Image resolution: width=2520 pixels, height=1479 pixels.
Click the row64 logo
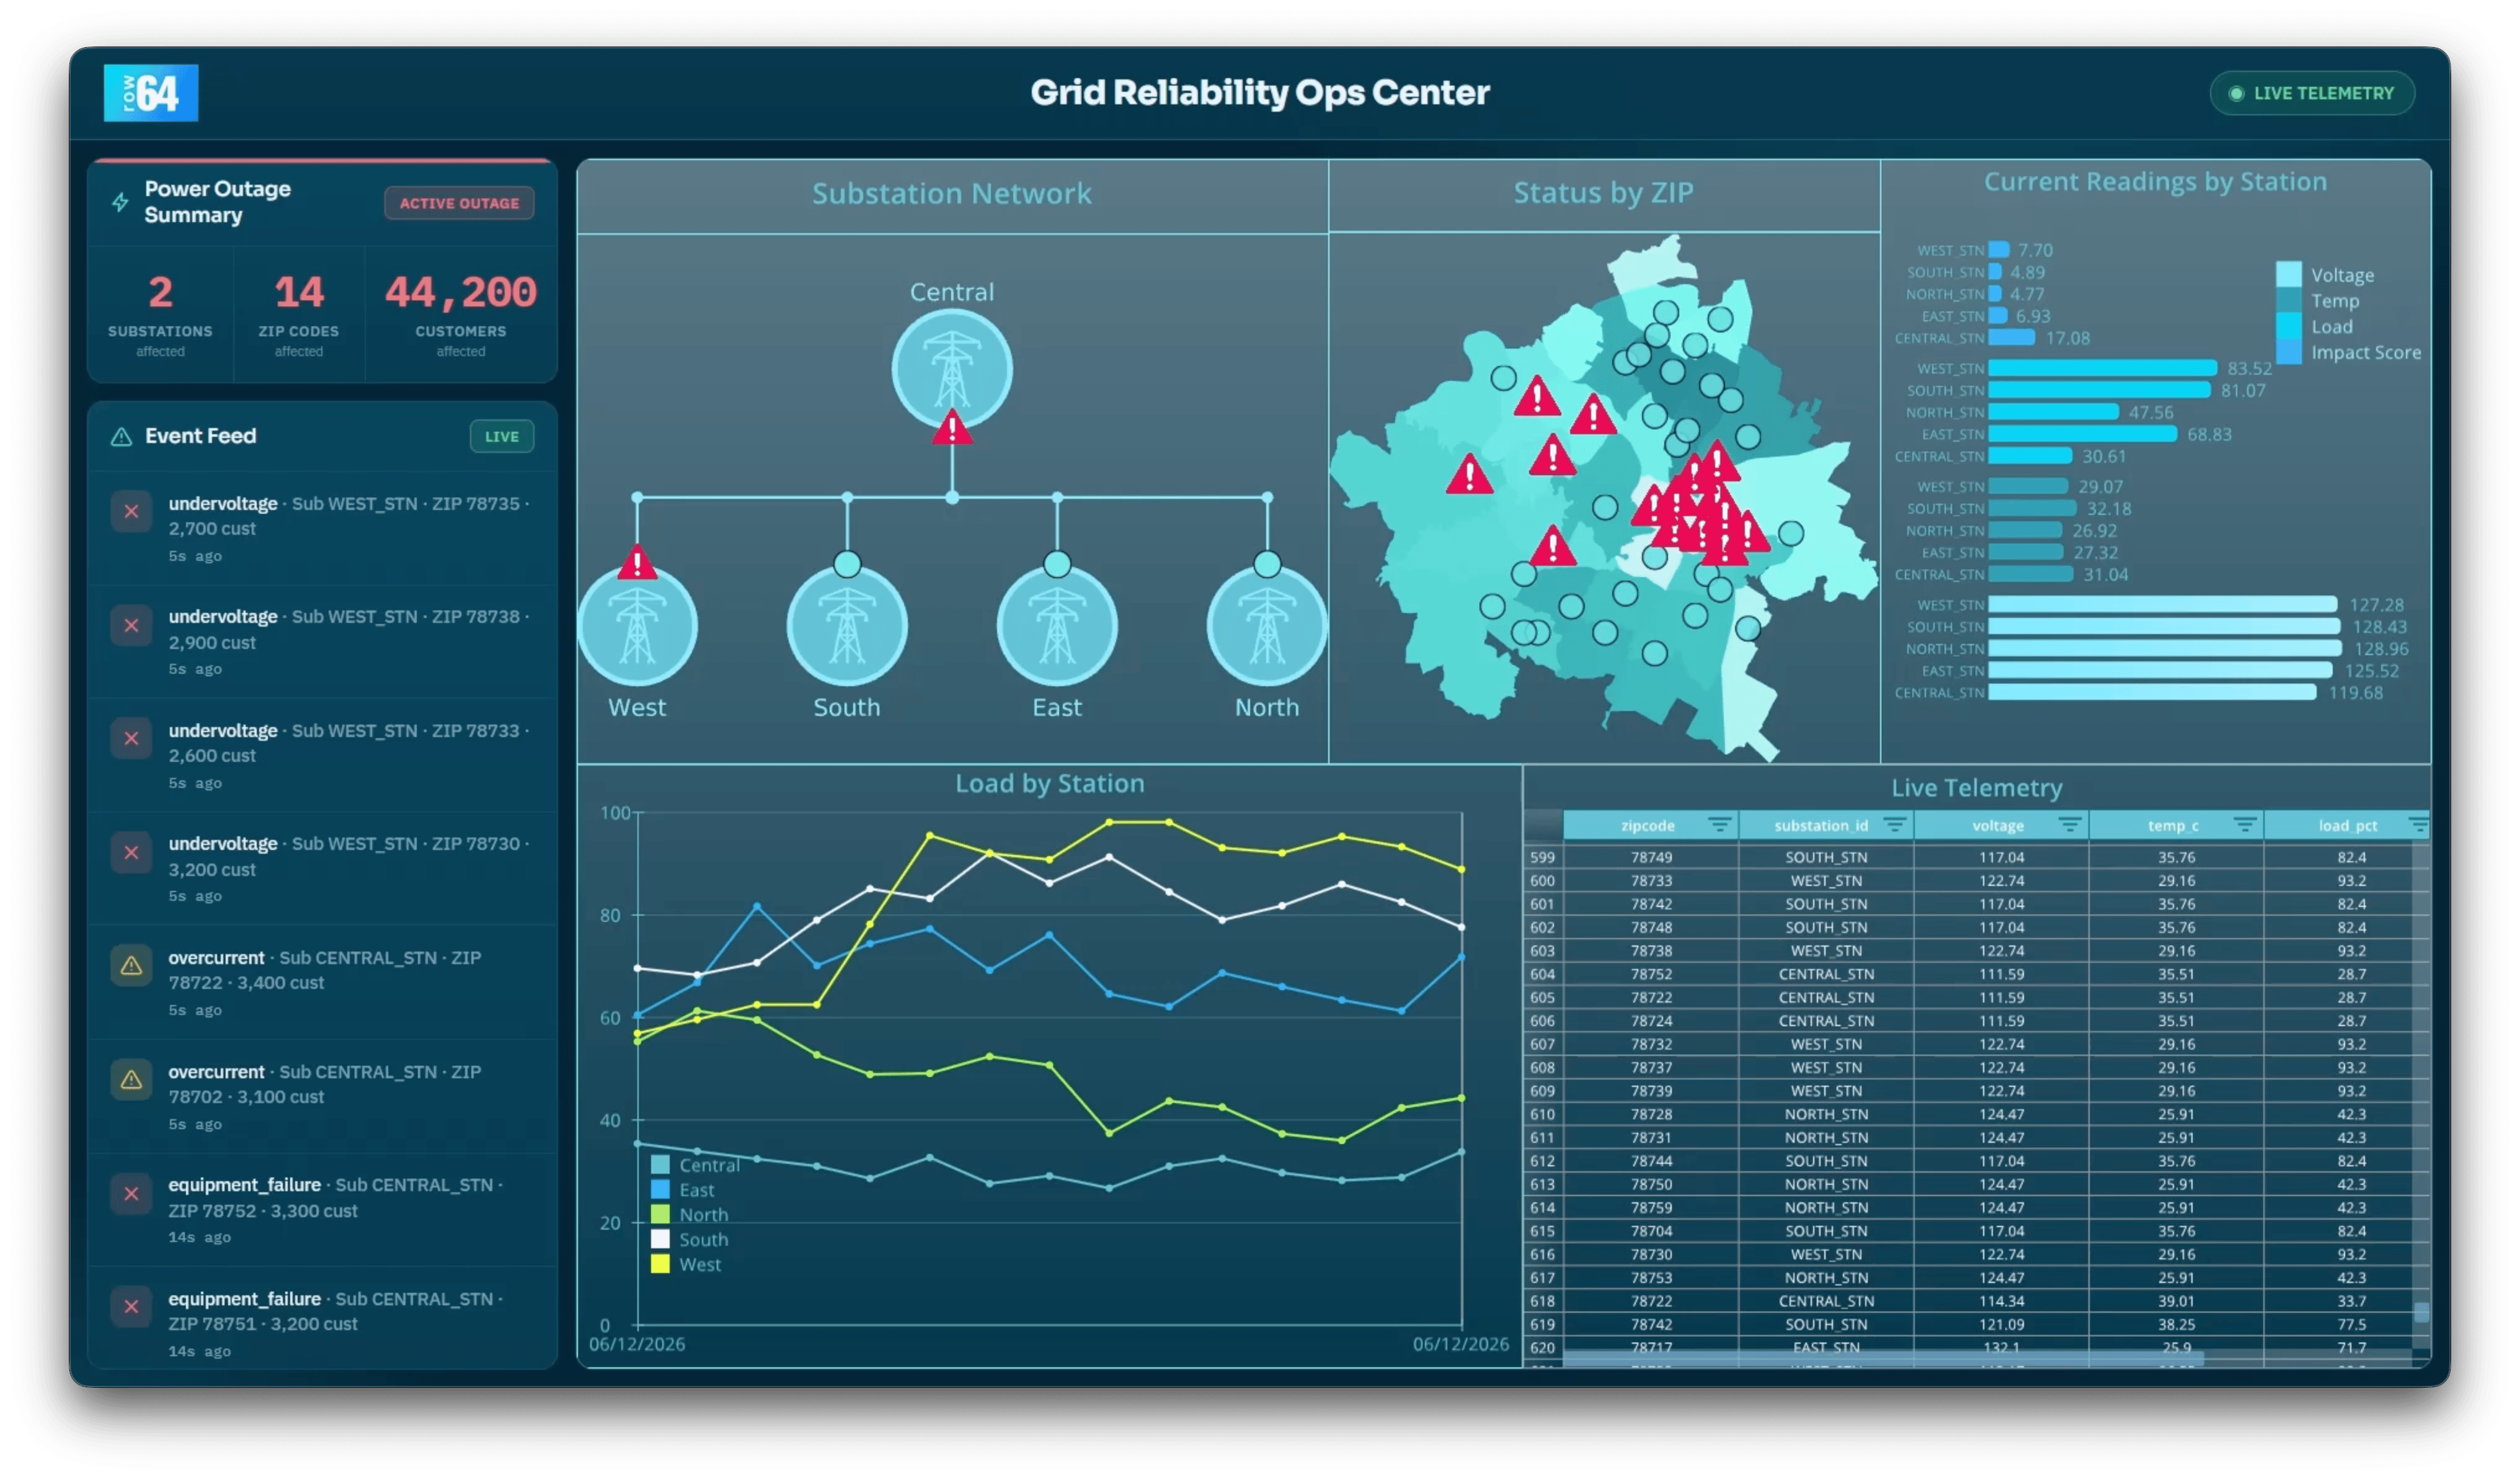coord(151,93)
